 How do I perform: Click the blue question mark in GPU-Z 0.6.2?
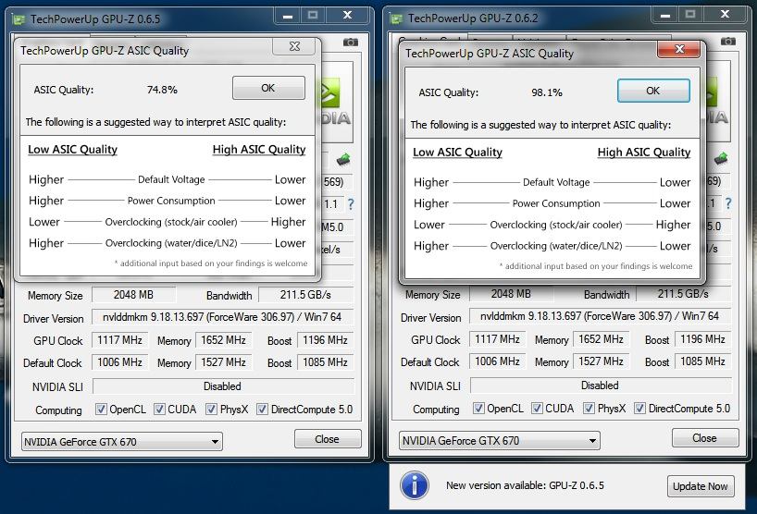(x=728, y=203)
